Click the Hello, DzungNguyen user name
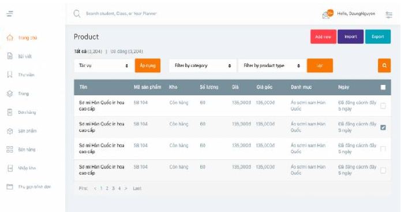 tap(356, 13)
